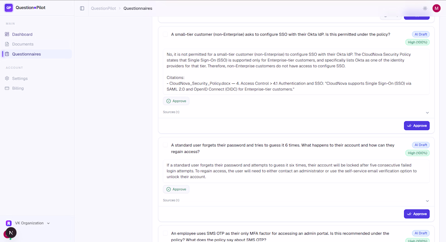The width and height of the screenshot is (446, 242).
Task: Click blue Approve button on the password lockout card
Action: coord(417,214)
